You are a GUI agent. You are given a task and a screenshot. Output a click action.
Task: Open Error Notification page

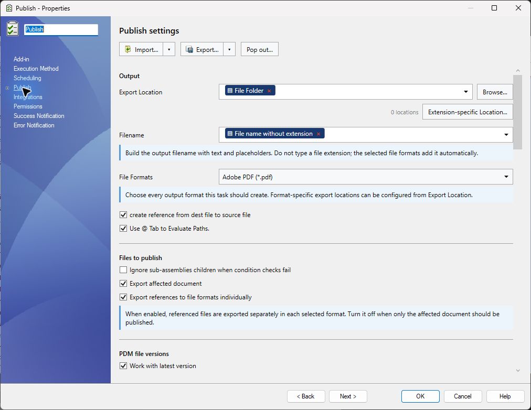[x=34, y=125]
